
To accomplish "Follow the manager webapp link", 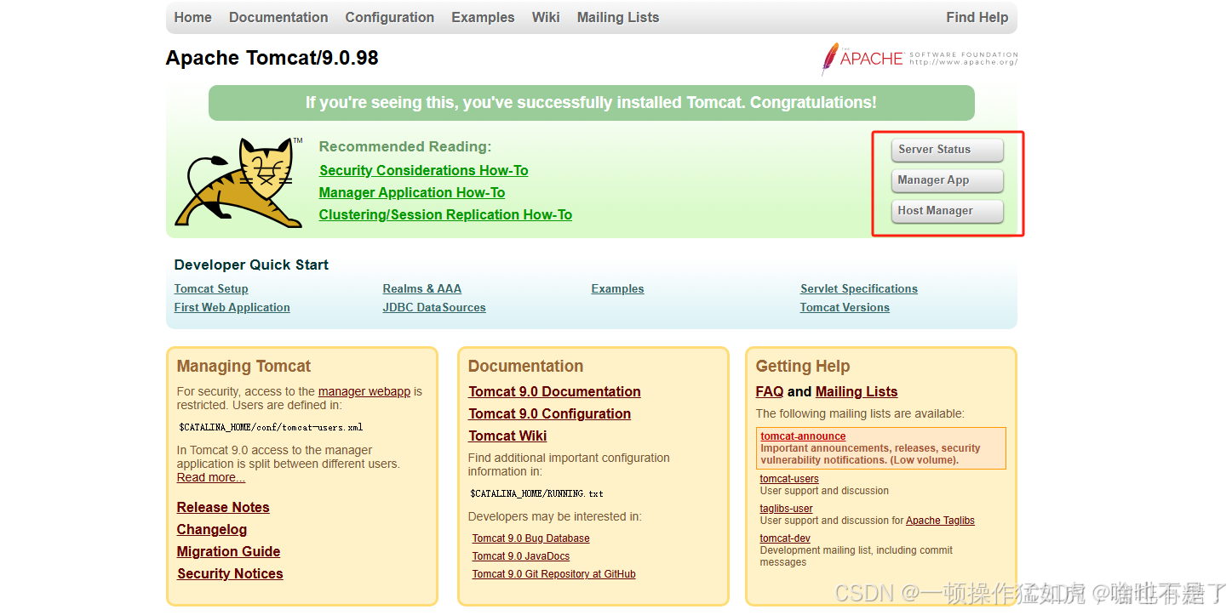I will pos(364,391).
